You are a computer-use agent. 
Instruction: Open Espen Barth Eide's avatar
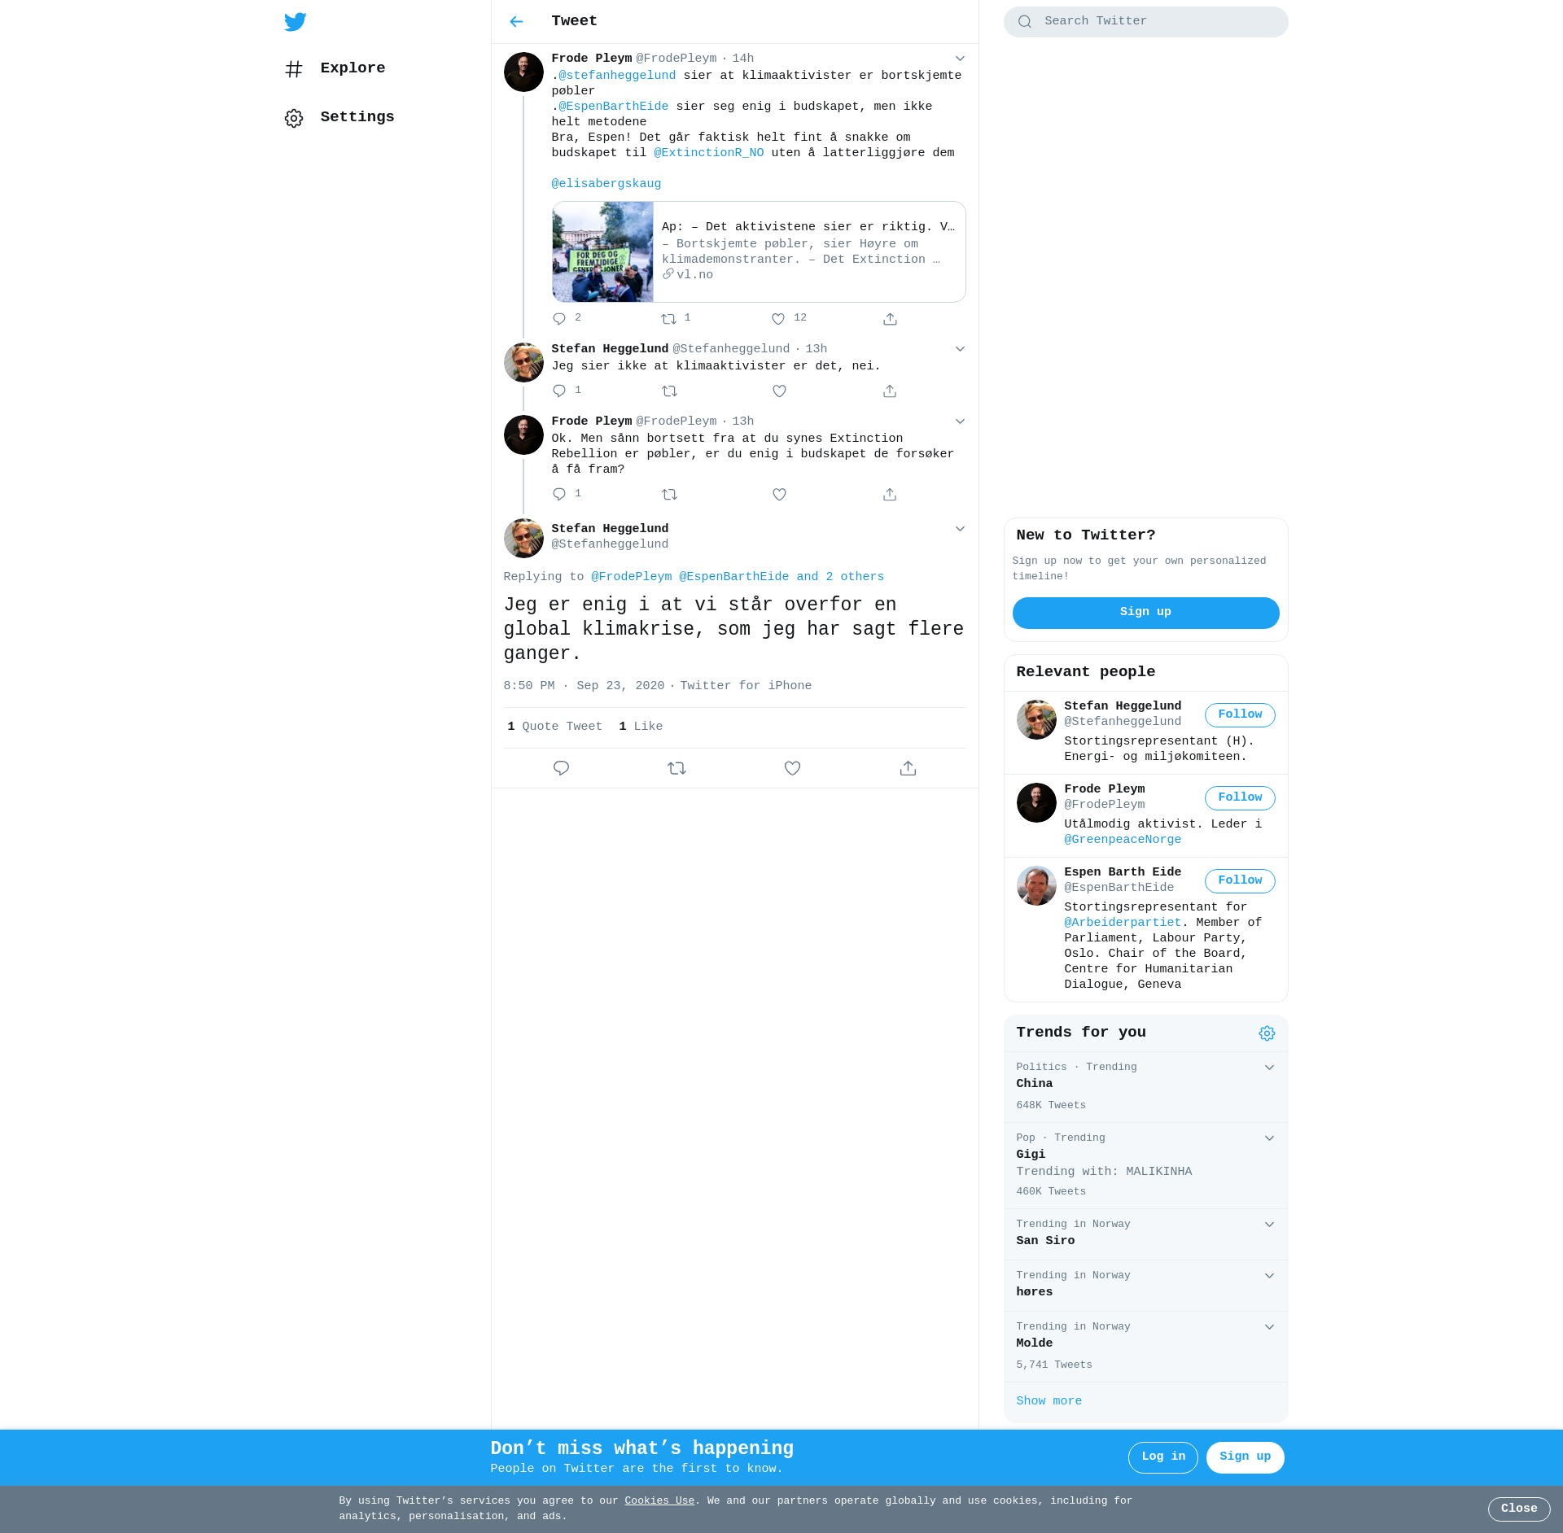tap(1036, 885)
